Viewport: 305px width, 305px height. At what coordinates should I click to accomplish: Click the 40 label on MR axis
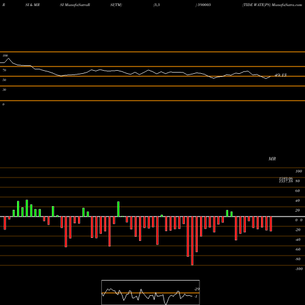pyautogui.click(x=297, y=201)
